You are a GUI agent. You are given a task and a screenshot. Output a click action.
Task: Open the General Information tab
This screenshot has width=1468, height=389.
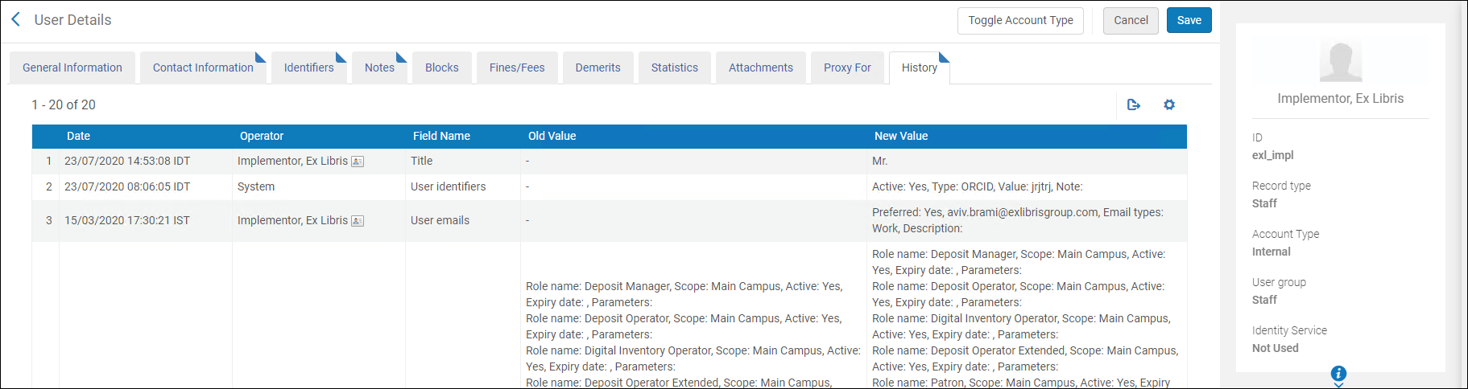click(72, 68)
